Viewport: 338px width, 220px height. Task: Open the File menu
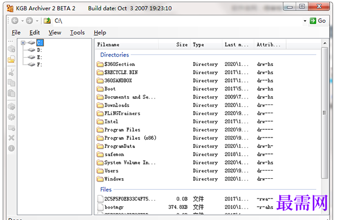click(x=16, y=32)
